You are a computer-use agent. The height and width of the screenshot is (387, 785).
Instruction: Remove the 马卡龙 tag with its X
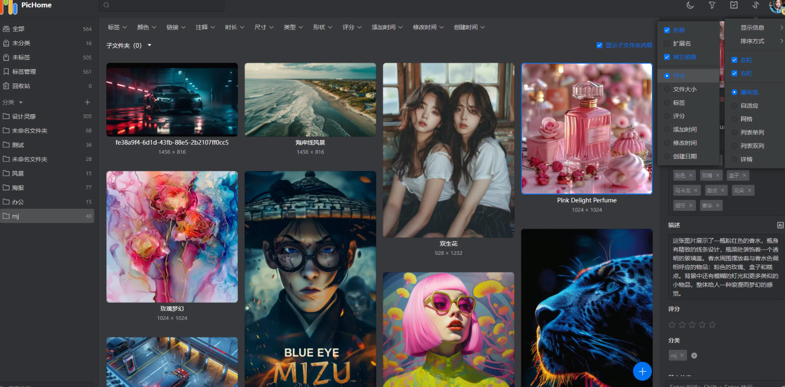[x=696, y=190]
